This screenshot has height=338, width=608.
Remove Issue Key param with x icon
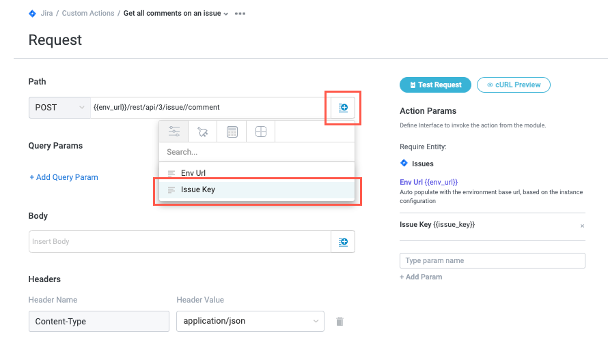[582, 226]
